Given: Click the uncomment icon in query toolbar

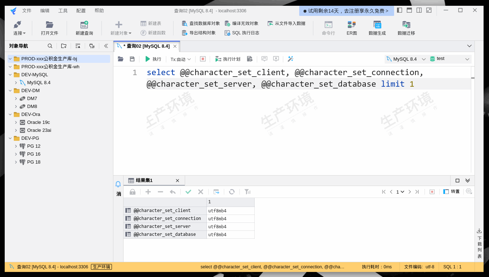Looking at the screenshot, I should [x=276, y=59].
